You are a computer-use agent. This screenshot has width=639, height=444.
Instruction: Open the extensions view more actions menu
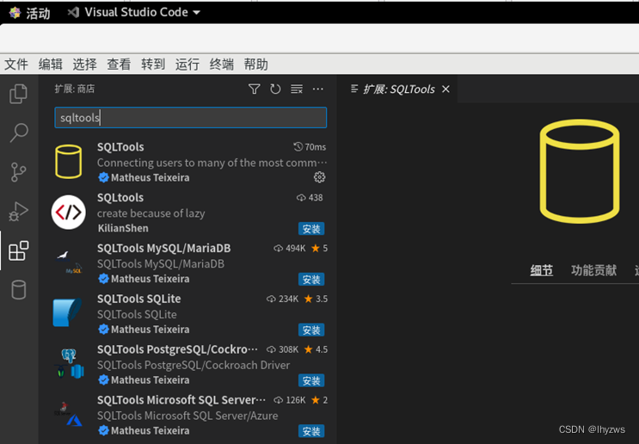tap(318, 89)
